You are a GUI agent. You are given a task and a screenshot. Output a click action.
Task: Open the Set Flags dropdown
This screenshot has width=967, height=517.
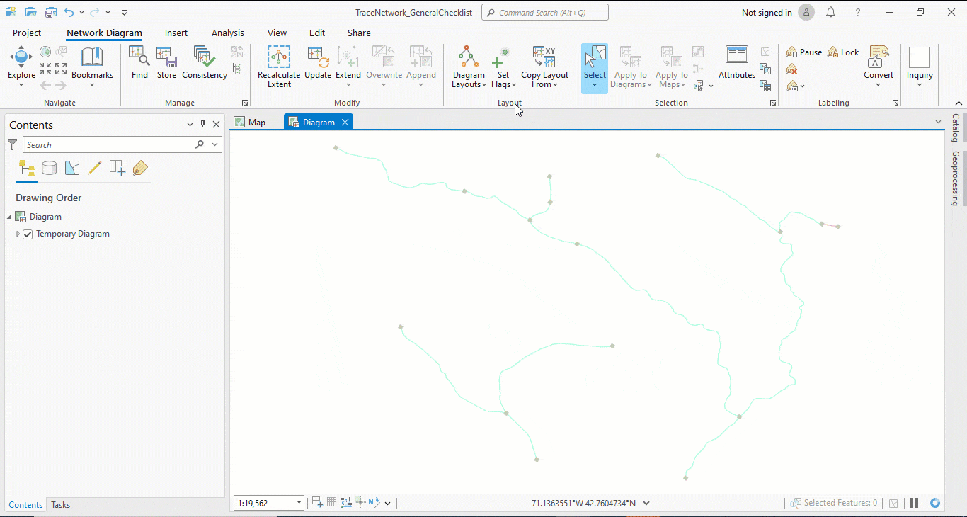(503, 67)
